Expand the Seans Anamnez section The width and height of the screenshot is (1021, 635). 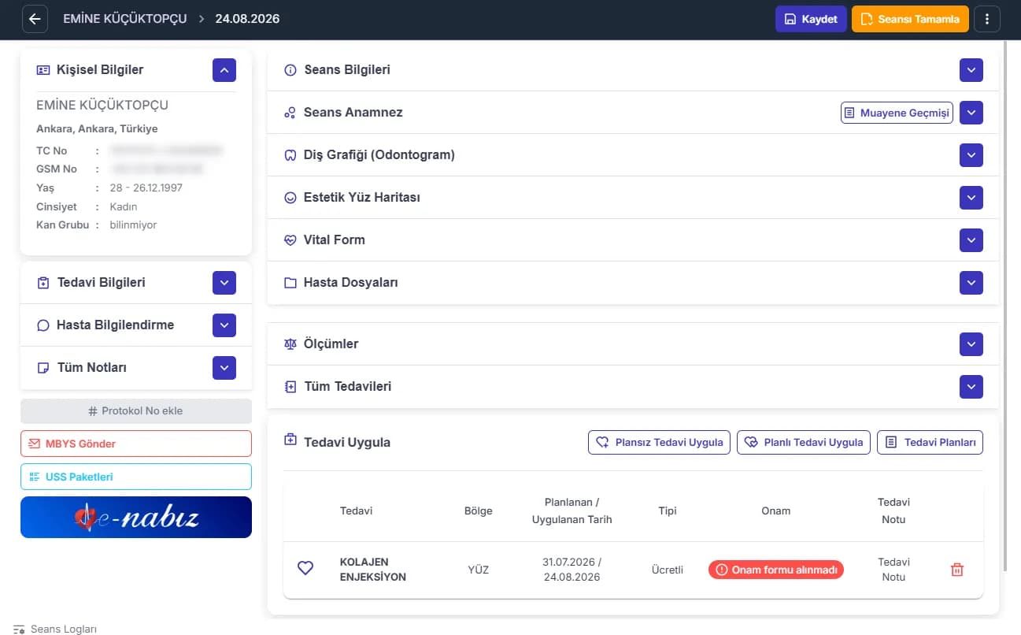pyautogui.click(x=971, y=113)
